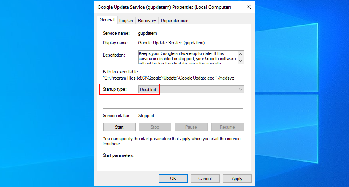Click the 'Start parameters:' label
Viewport: 349px width, 187px height.
[119, 155]
